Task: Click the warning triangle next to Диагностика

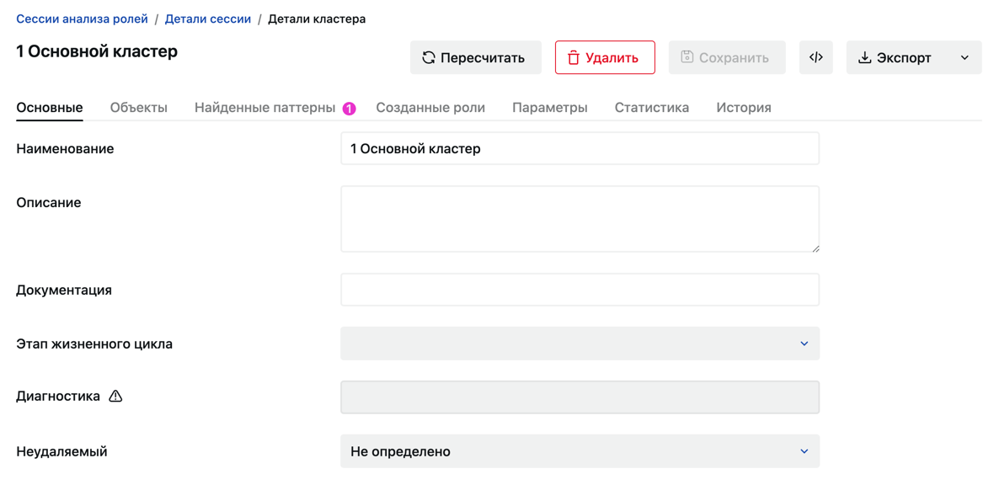Action: tap(115, 397)
